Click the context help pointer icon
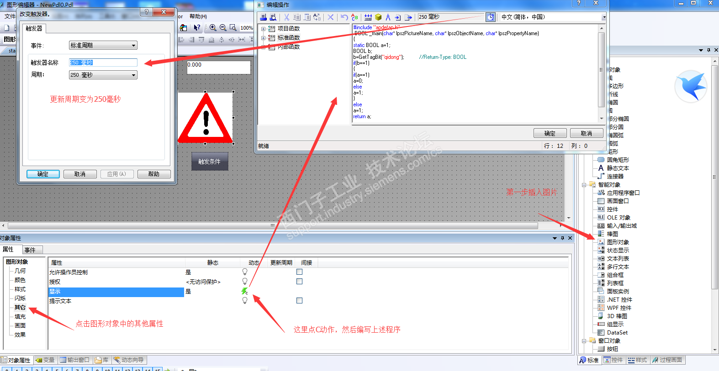The image size is (719, 371). (197, 28)
